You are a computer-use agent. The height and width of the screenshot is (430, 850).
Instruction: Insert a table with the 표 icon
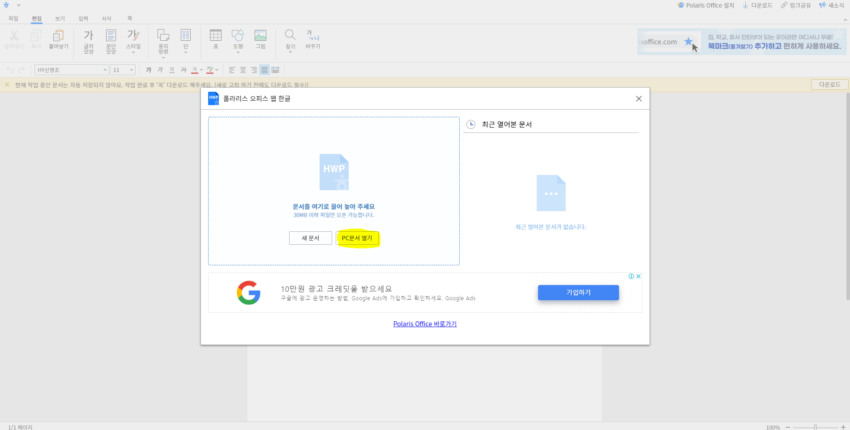point(216,35)
